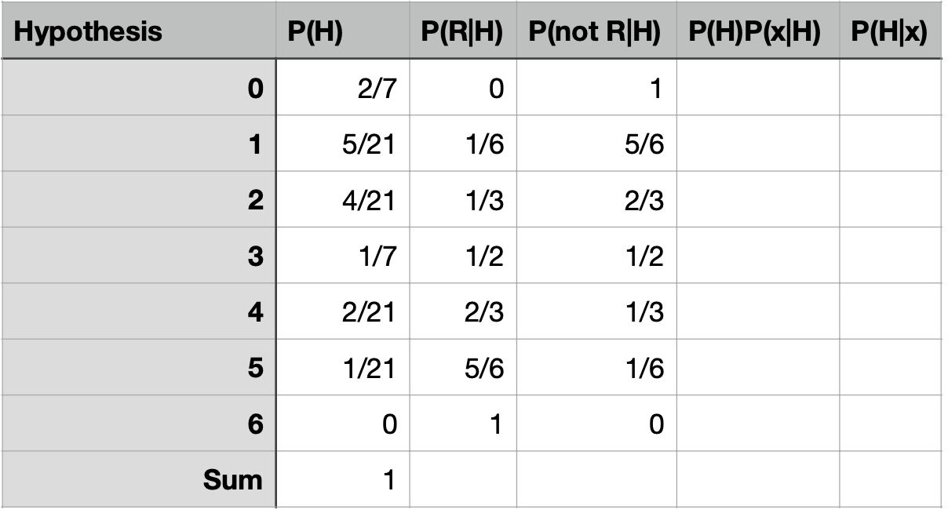Select the empty P(H)P(x|H) cell in Sum row
Viewport: 948px width, 513px height.
tap(757, 479)
